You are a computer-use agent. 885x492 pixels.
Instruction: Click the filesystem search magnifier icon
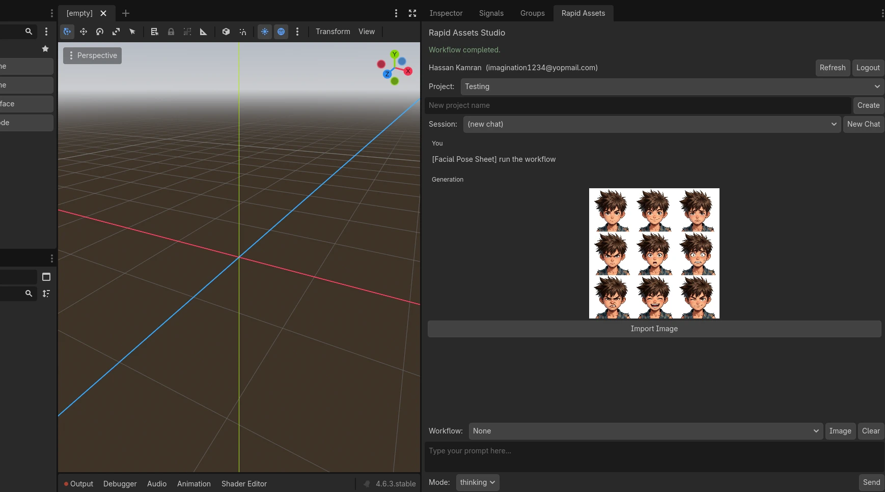[x=29, y=294]
